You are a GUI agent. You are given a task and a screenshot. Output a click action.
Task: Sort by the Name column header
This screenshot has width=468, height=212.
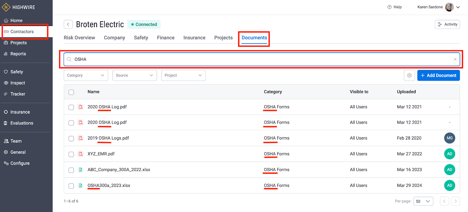tap(94, 92)
